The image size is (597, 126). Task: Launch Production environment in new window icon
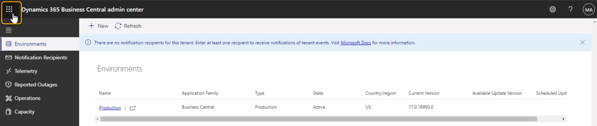[133, 108]
